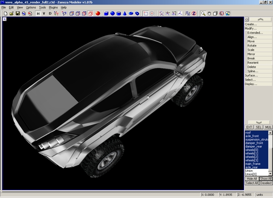Select the blue cone primitive icon
Image resolution: width=273 pixels, height=198 pixels.
click(125, 14)
